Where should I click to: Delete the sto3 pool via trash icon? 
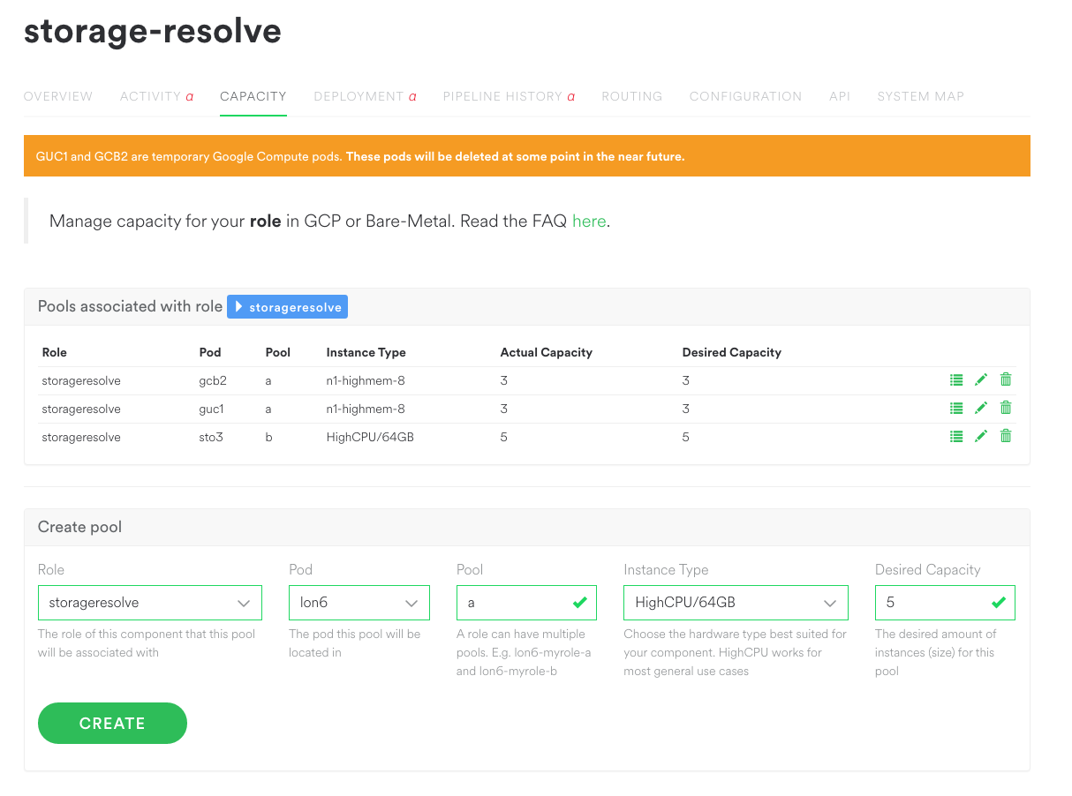click(1006, 436)
